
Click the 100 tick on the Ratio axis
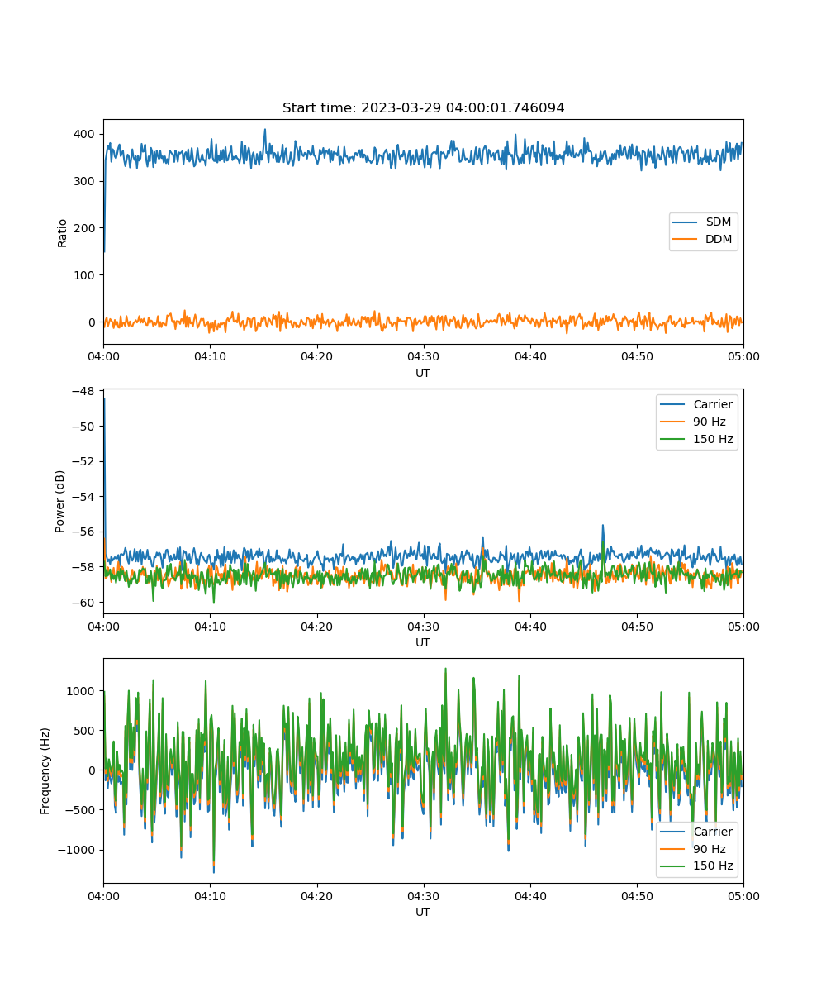click(86, 275)
